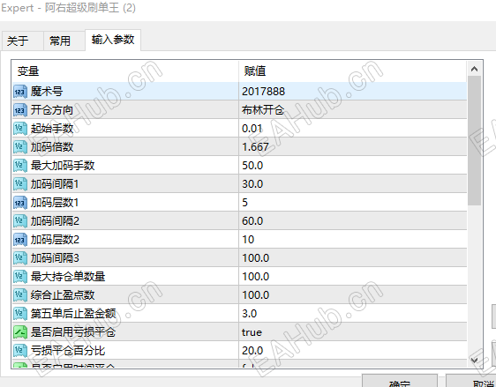Screen dimensions: 496x387
Task: Switch to the 关于 tab
Action: (22, 41)
